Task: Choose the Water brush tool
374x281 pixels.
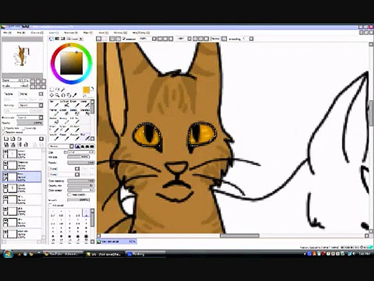Action: [x=85, y=103]
